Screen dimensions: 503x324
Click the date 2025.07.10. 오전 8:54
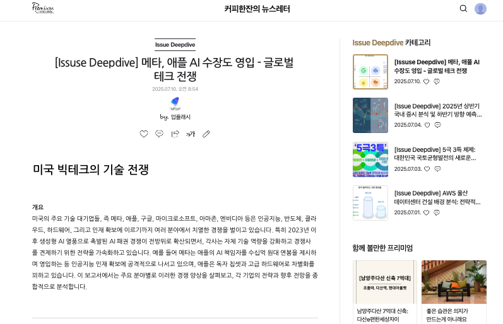point(175,89)
